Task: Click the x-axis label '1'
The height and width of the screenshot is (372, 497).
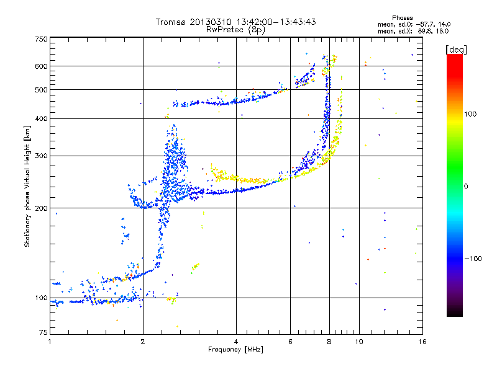Action: click(x=50, y=342)
